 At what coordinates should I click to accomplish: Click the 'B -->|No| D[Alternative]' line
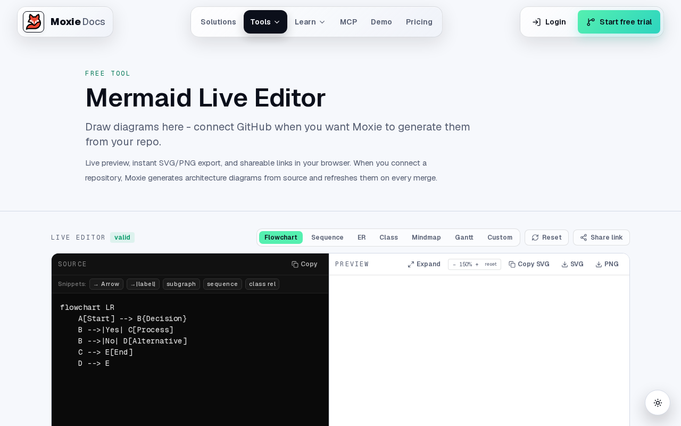[132, 341]
